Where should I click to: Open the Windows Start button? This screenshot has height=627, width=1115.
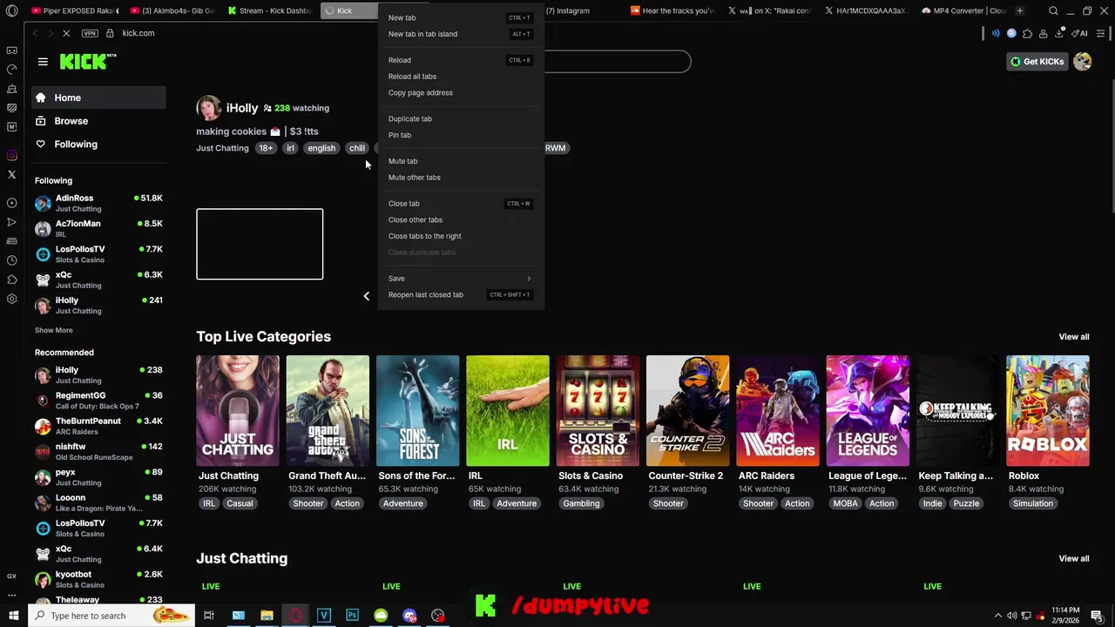(x=14, y=616)
